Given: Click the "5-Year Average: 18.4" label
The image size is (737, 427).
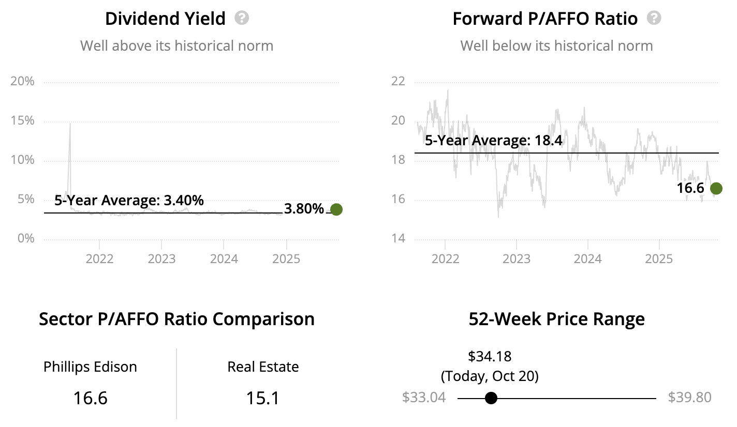Looking at the screenshot, I should click(x=493, y=141).
